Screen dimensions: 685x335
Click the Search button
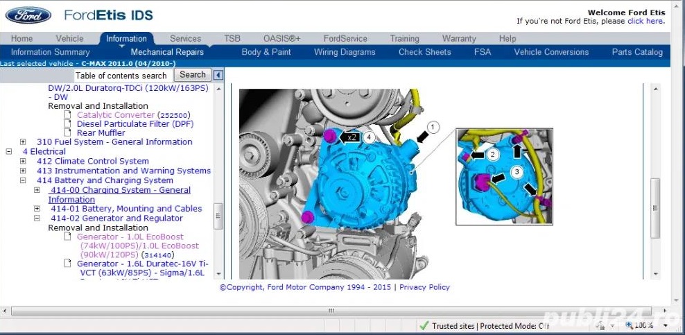tap(193, 75)
